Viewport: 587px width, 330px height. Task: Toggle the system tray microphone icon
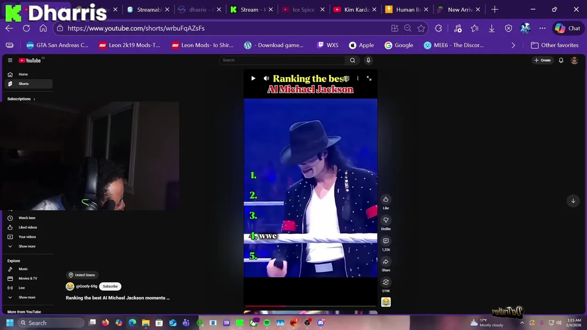click(x=542, y=323)
